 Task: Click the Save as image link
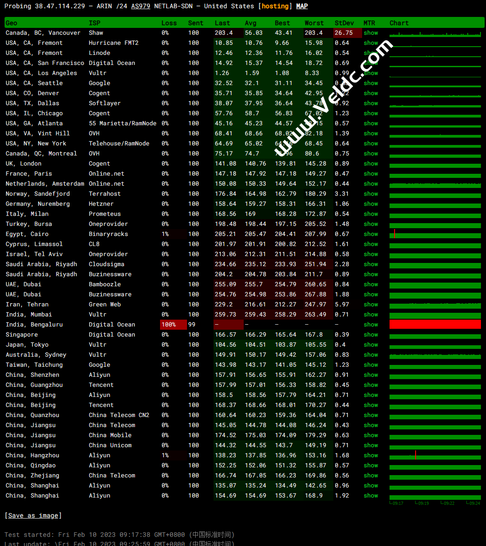[33, 515]
